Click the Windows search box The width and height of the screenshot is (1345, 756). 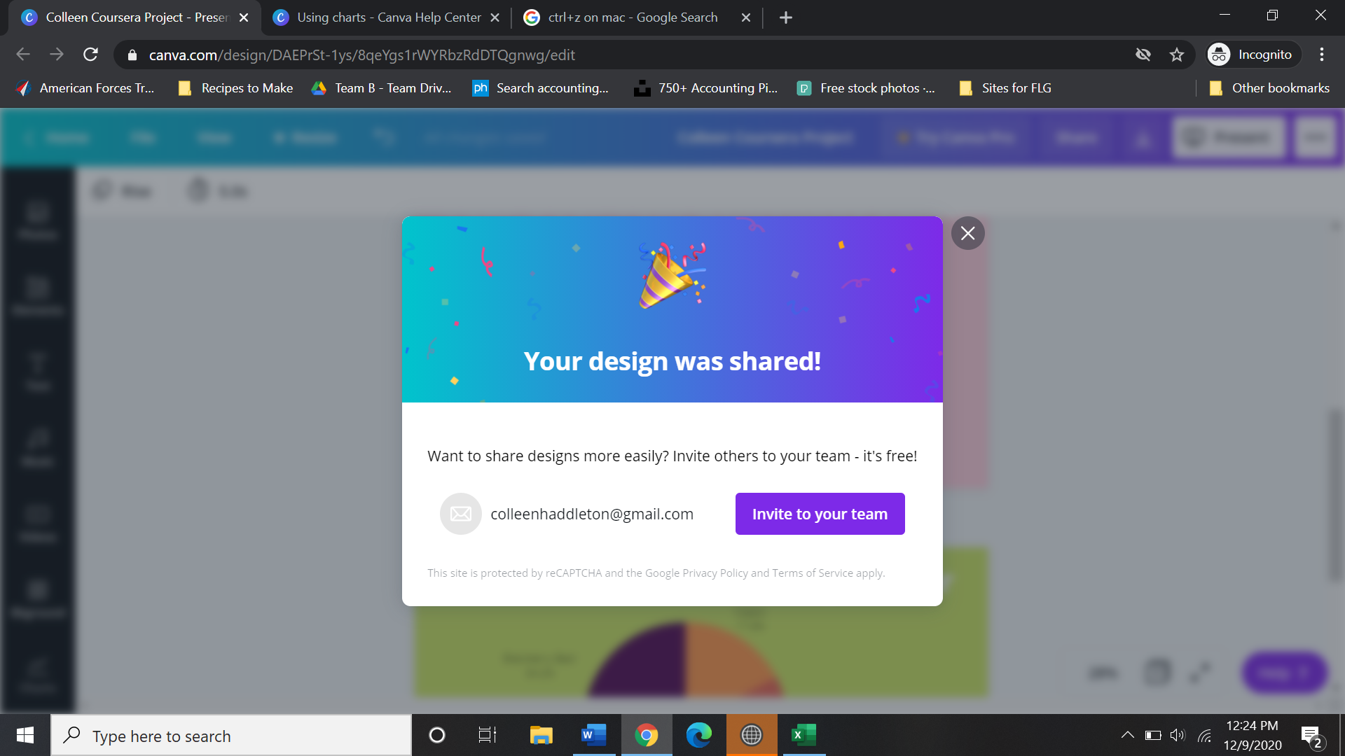tap(231, 736)
